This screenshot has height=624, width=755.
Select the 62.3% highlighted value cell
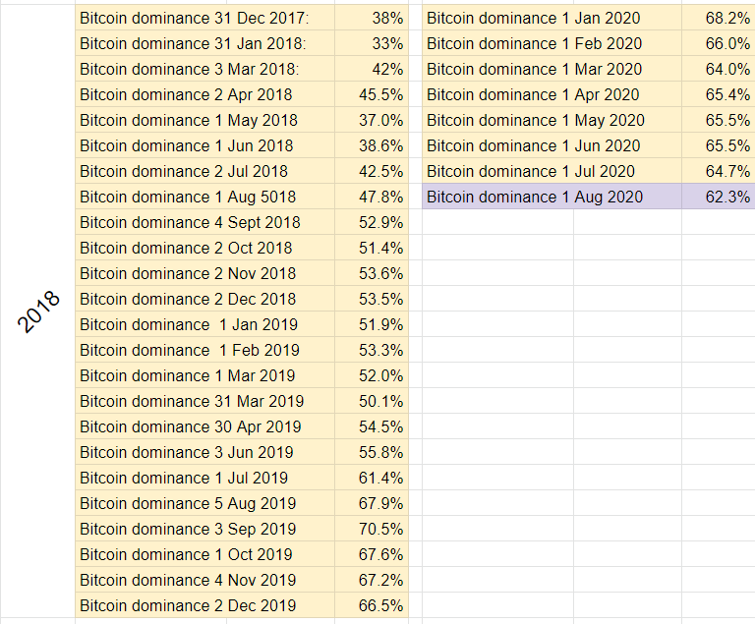click(719, 197)
